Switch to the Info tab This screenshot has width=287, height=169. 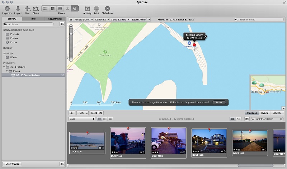coord(33,19)
